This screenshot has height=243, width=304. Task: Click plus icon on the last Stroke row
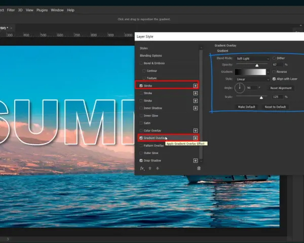click(x=195, y=101)
